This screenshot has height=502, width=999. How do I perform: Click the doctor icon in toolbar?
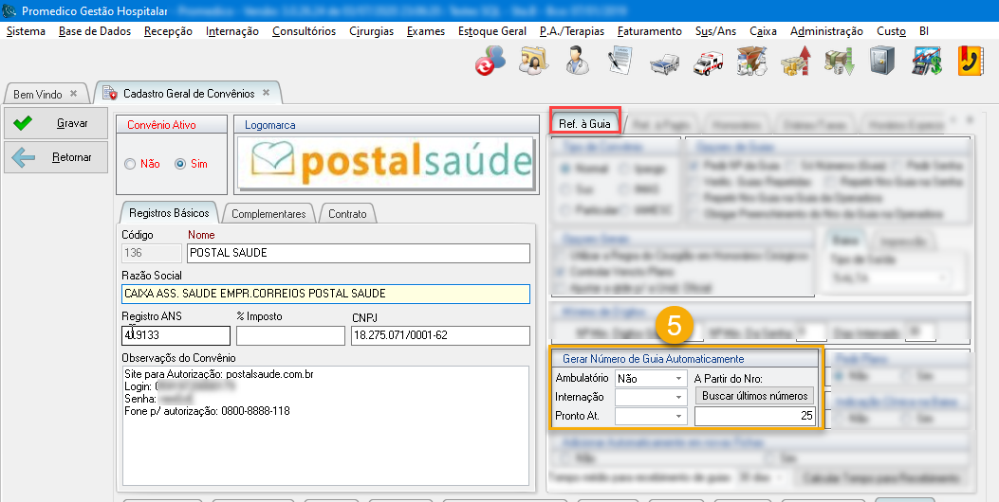click(x=576, y=62)
